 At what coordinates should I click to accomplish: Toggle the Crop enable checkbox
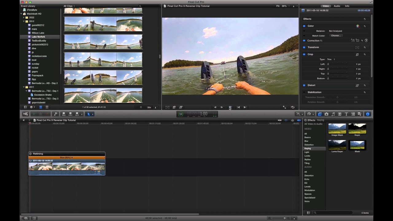coord(304,54)
